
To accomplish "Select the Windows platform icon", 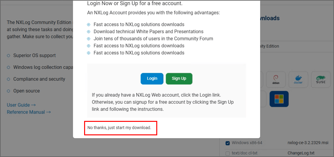I will point(279,99).
